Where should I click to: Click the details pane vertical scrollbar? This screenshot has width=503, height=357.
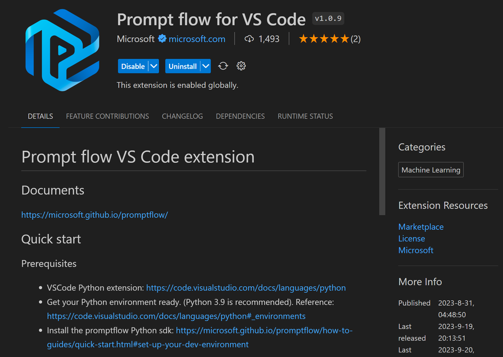(382, 171)
